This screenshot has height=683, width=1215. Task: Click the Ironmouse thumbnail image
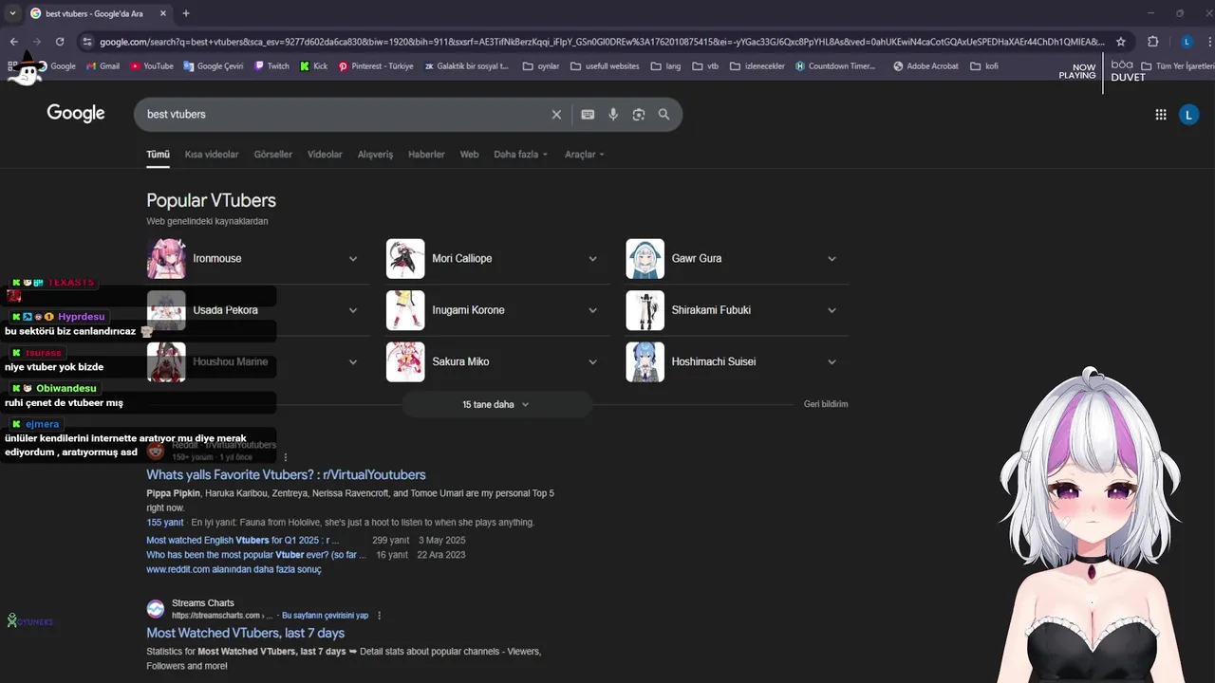(166, 259)
